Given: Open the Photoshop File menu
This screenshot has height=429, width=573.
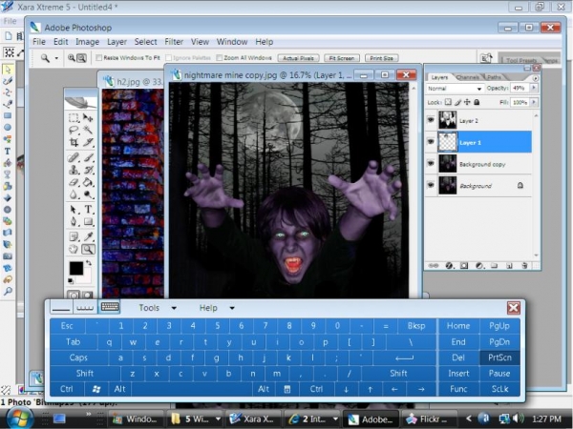Looking at the screenshot, I should (x=39, y=42).
